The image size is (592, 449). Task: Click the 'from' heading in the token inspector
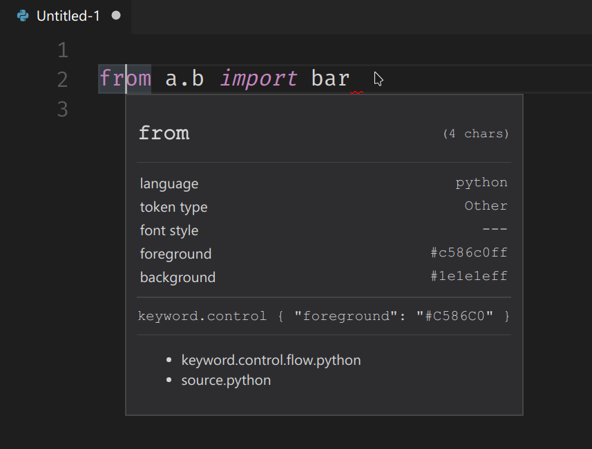164,132
